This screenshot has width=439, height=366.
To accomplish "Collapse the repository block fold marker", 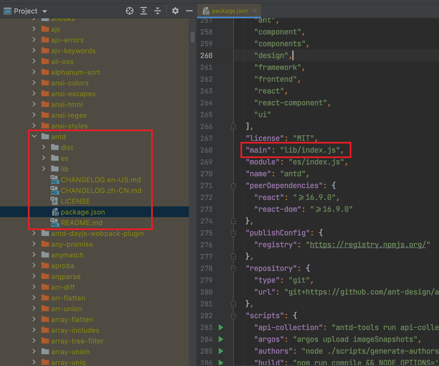I will (233, 268).
